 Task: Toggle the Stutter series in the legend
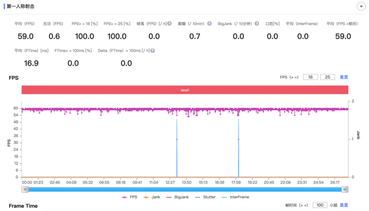[205, 197]
